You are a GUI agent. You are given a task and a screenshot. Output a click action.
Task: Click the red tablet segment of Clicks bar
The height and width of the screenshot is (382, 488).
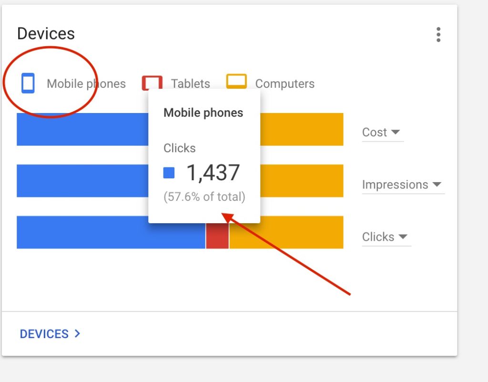pos(217,236)
